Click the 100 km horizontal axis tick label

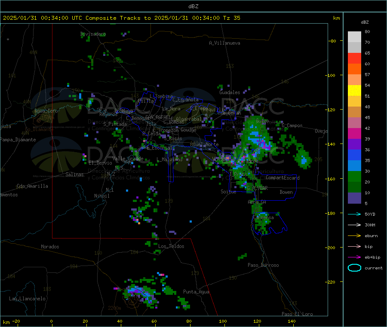click(x=223, y=321)
